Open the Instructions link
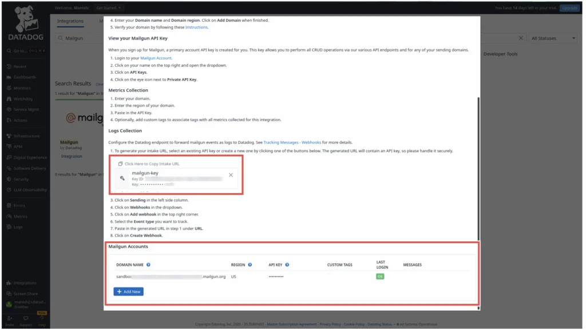 point(196,27)
